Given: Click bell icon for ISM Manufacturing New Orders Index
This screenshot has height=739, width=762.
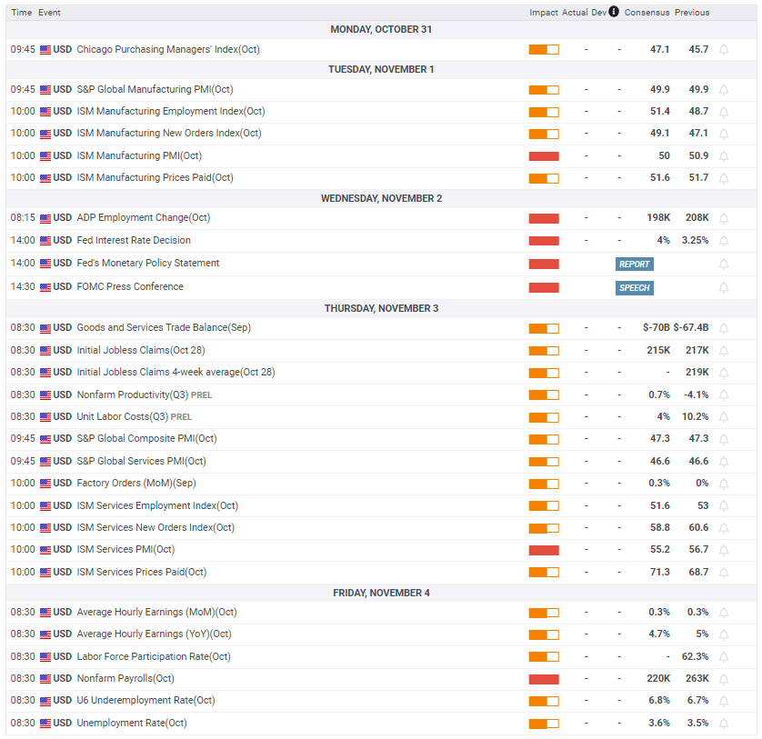Looking at the screenshot, I should 723,134.
